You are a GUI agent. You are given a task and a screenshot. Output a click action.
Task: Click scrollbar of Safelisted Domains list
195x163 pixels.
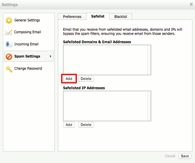[149, 60]
